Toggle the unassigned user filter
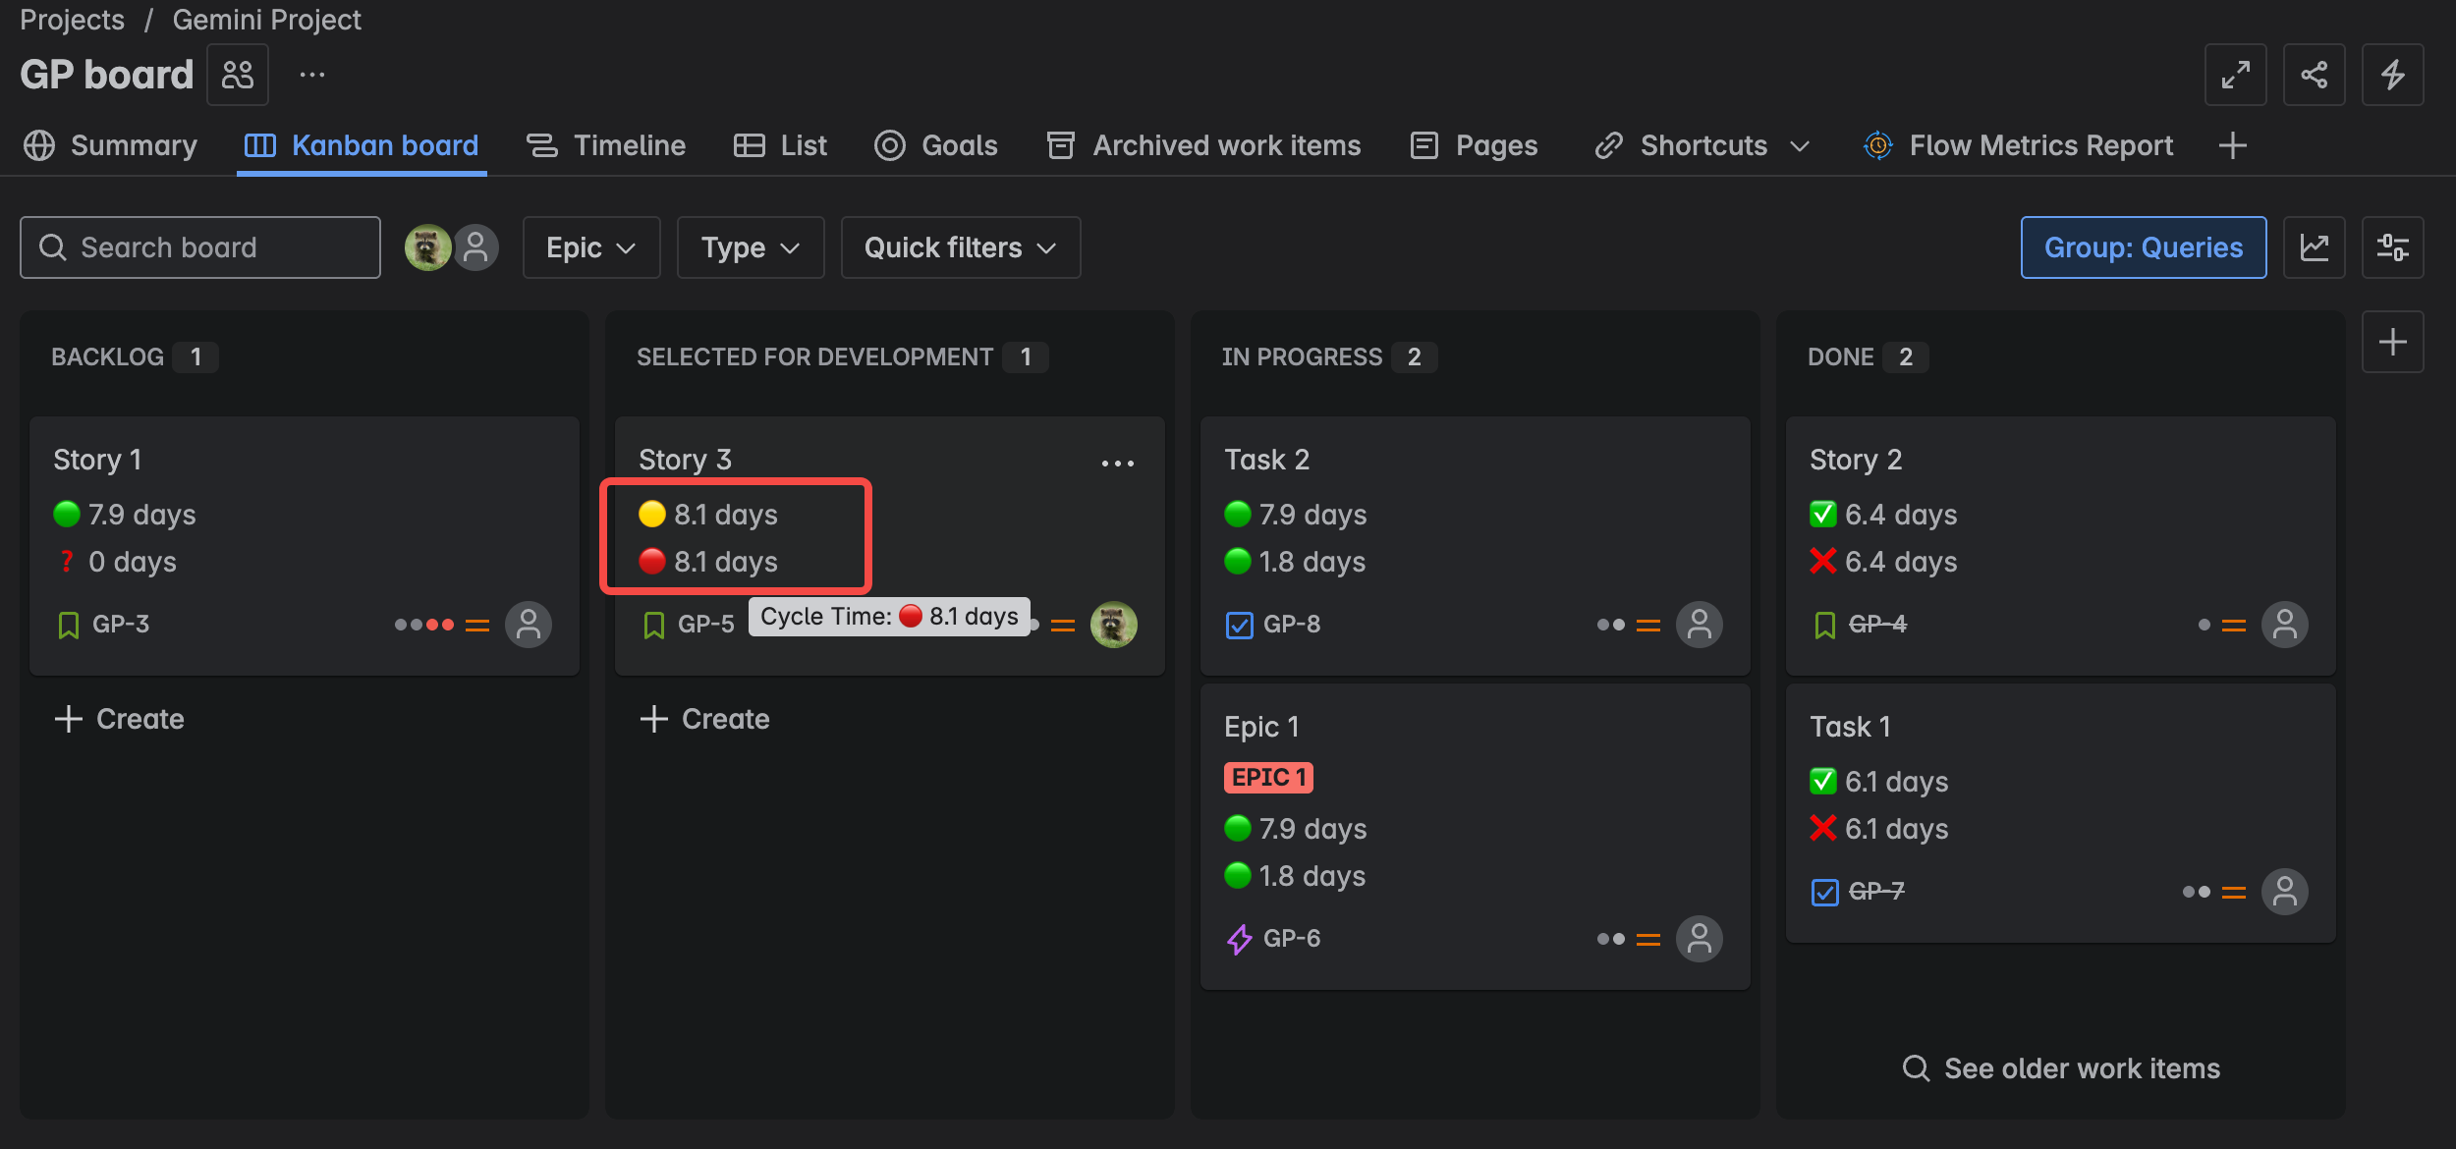 point(476,247)
